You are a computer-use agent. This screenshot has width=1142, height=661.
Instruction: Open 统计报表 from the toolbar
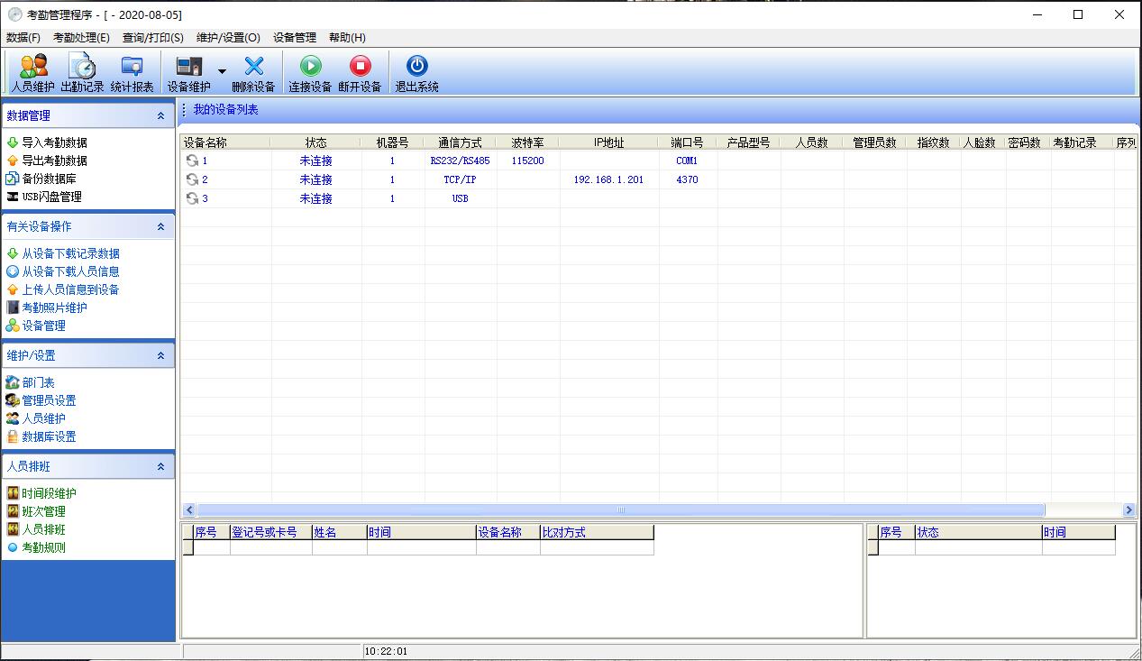(132, 72)
